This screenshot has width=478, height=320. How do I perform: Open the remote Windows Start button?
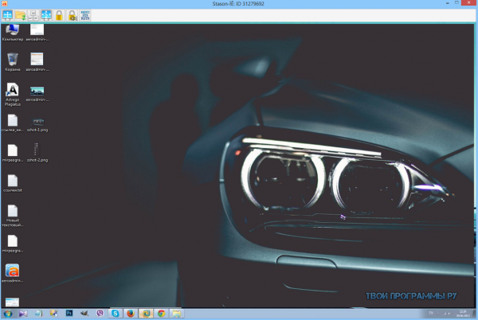click(8, 314)
